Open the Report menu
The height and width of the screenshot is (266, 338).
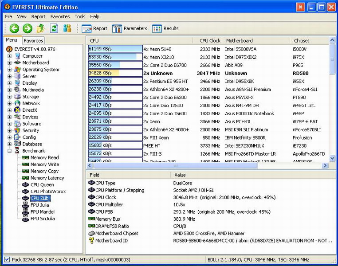point(39,16)
